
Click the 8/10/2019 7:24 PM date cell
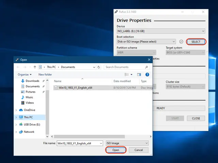(x=125, y=88)
